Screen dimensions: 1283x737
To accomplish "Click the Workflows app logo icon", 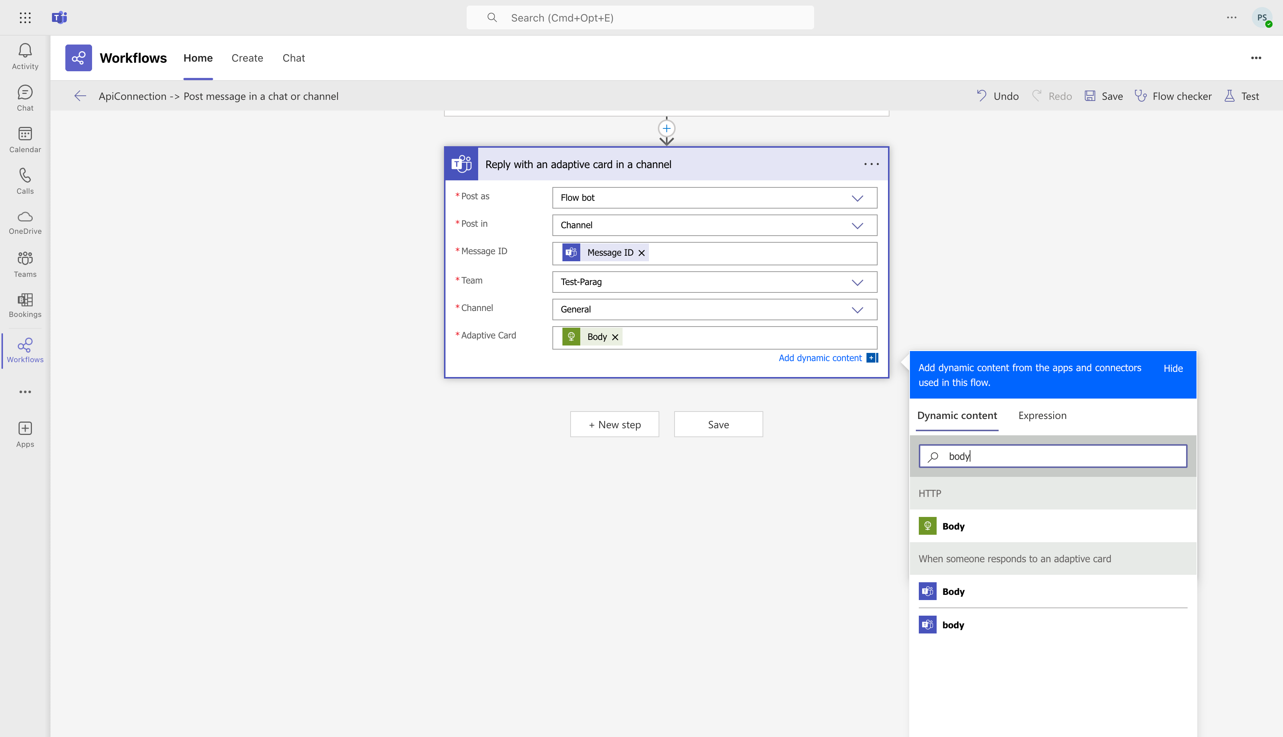I will (x=78, y=58).
